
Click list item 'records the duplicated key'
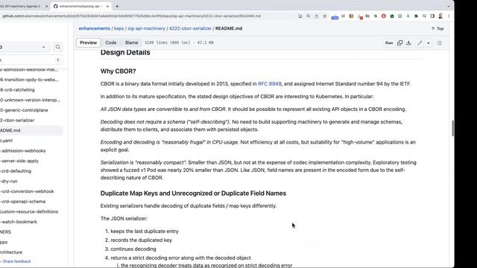(x=141, y=240)
